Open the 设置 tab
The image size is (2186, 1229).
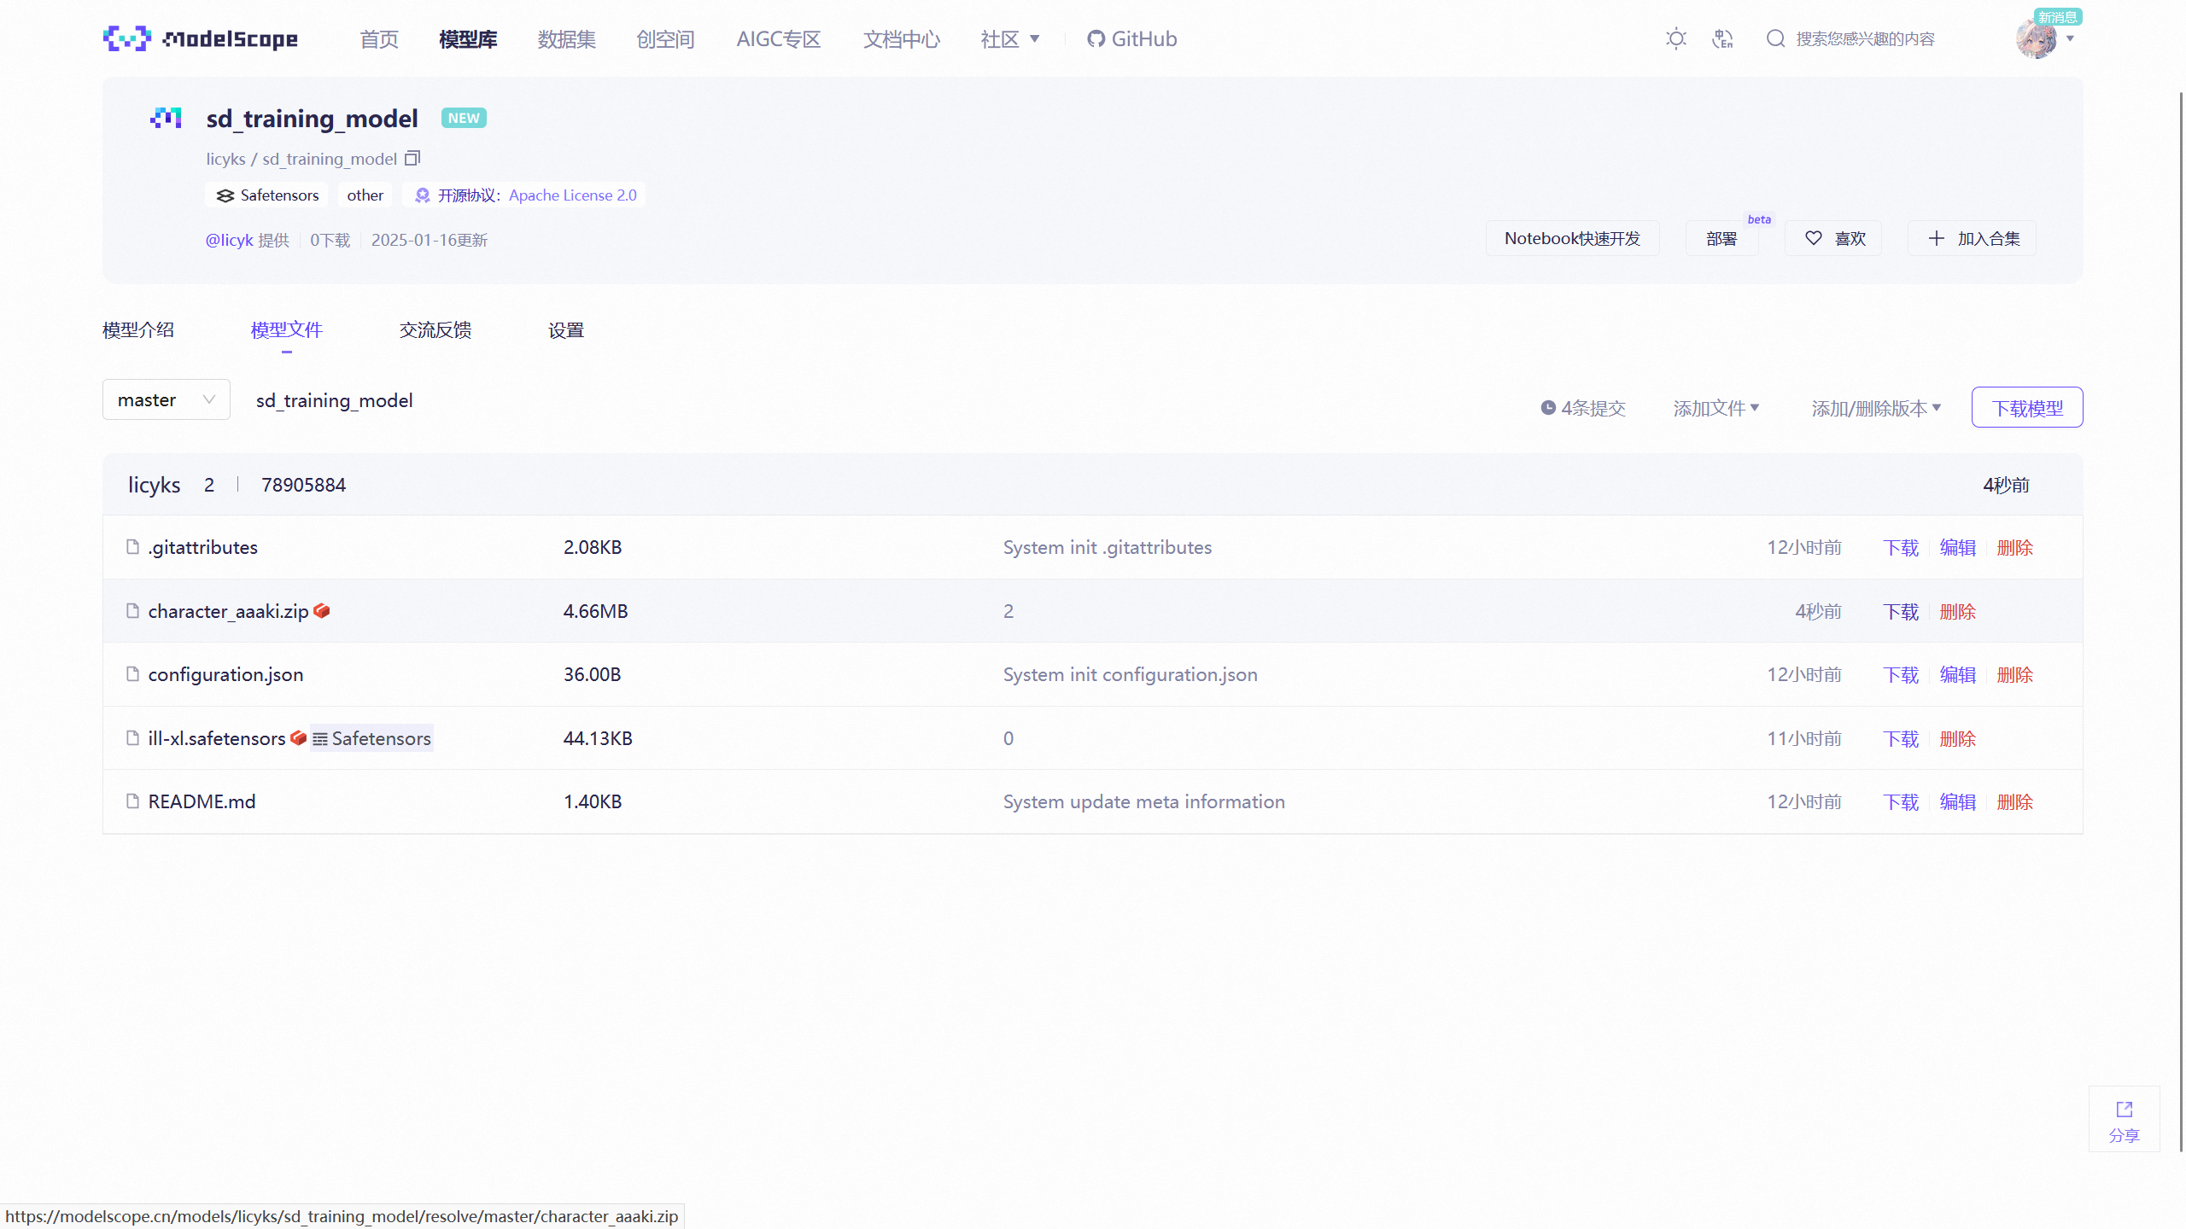click(x=565, y=329)
